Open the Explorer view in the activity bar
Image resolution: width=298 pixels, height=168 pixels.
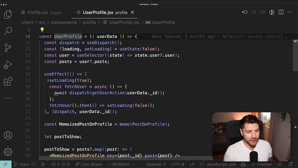coord(8,14)
